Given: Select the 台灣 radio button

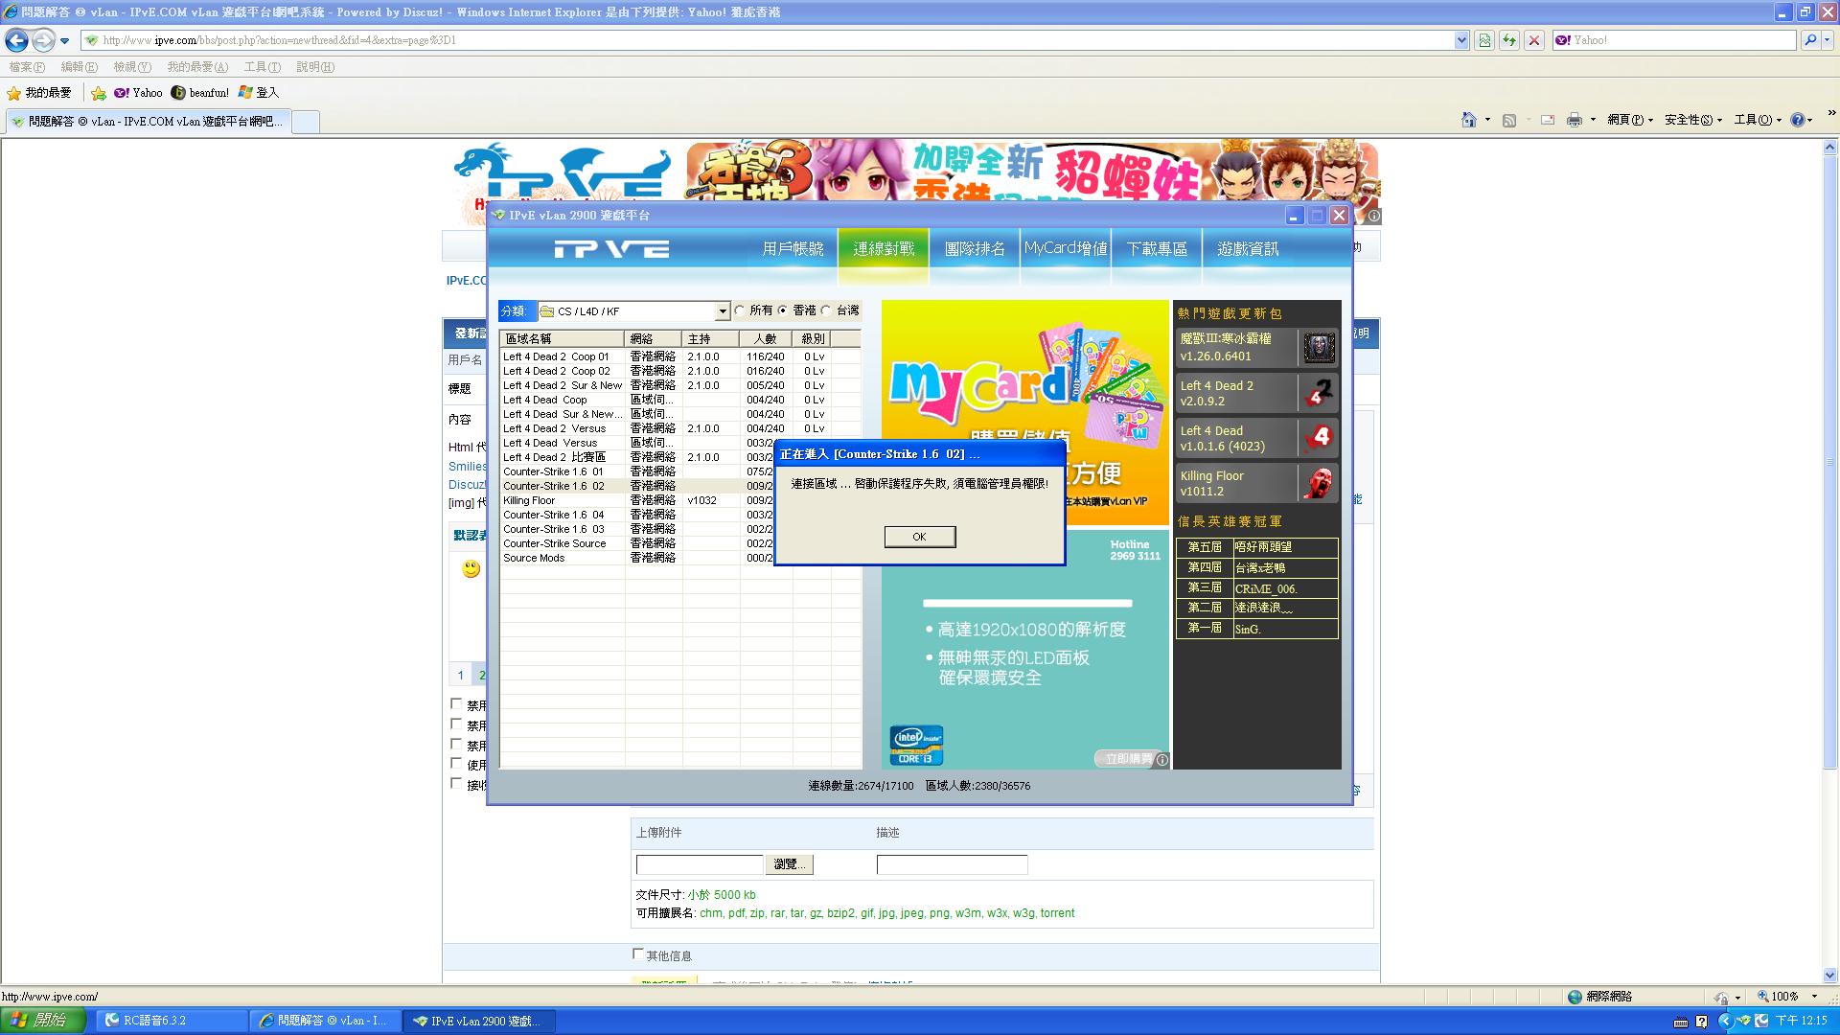Looking at the screenshot, I should (x=826, y=310).
